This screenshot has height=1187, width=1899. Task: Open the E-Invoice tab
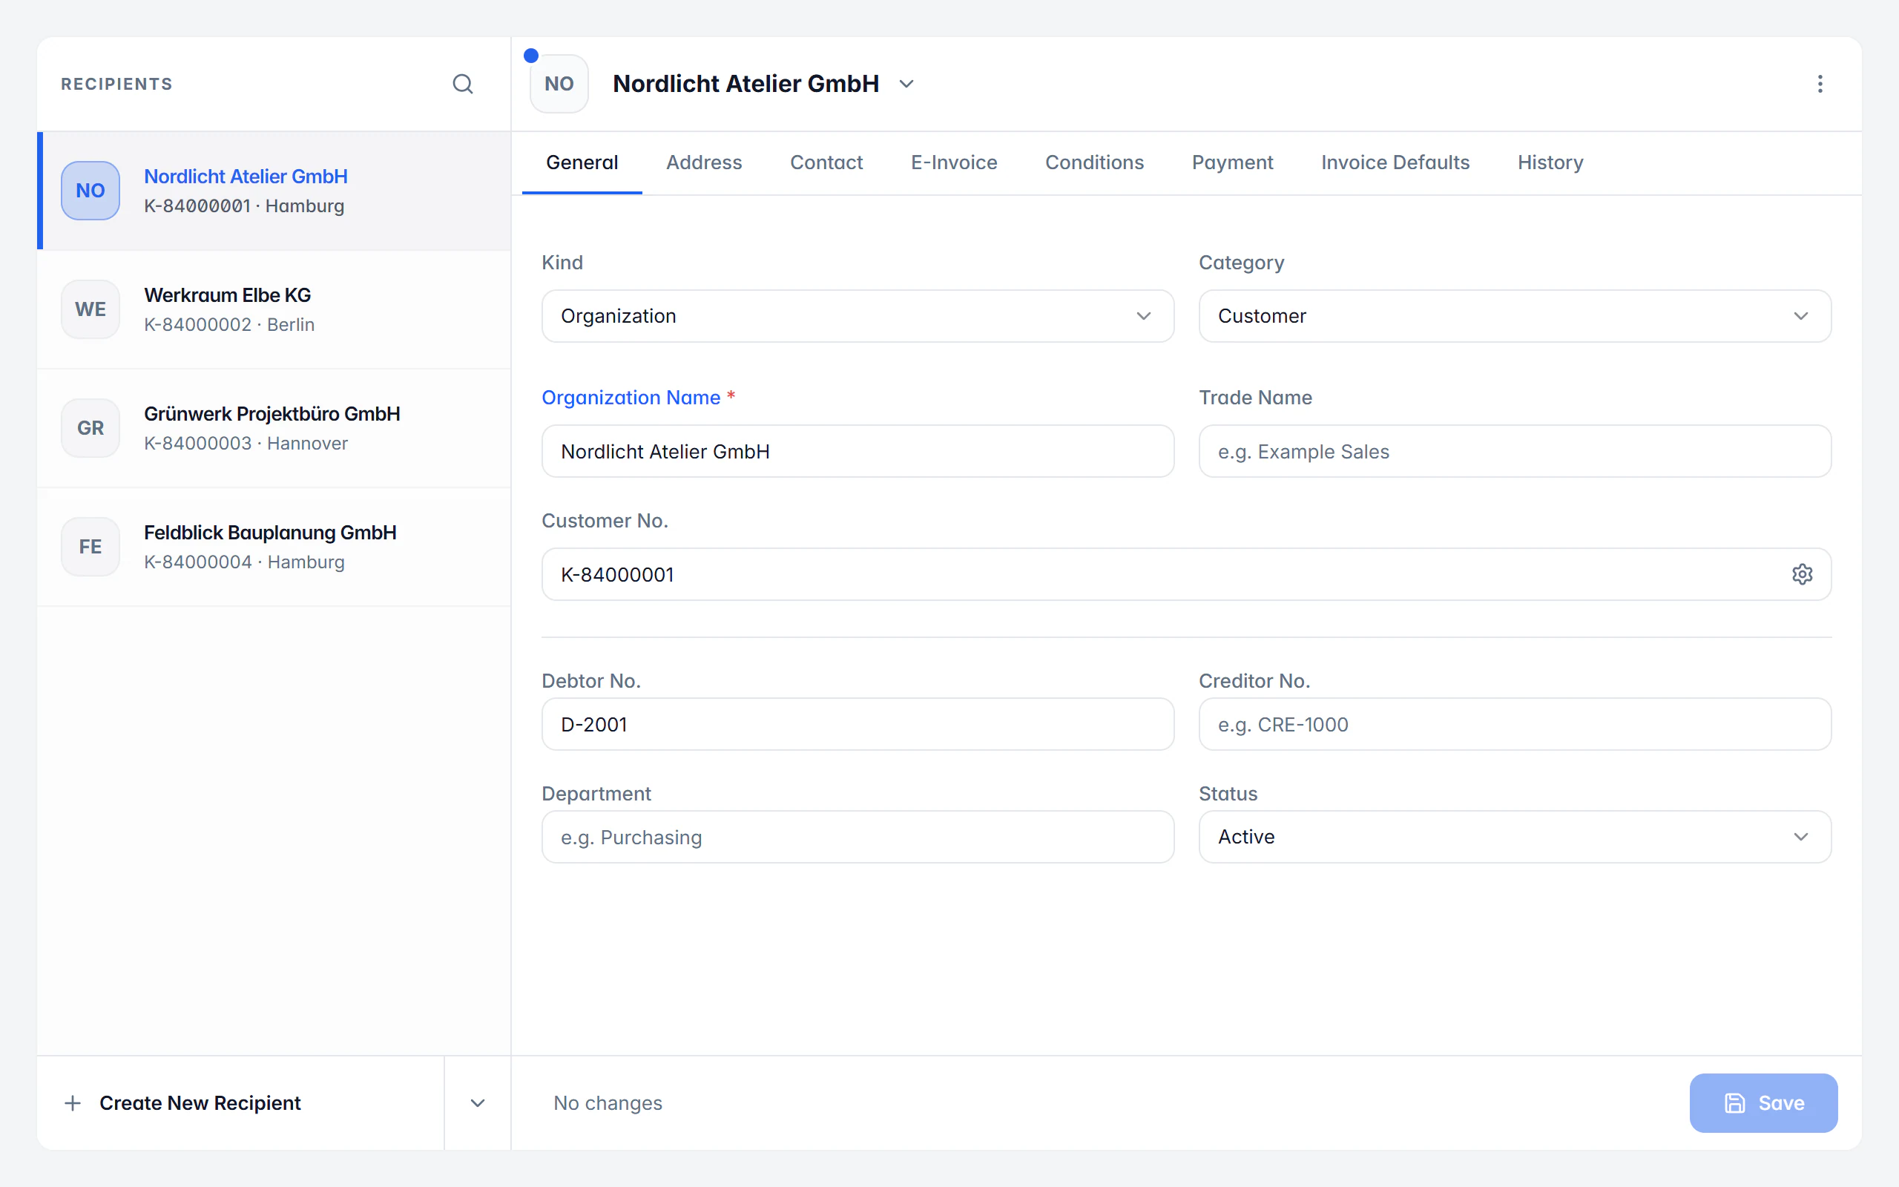point(953,162)
